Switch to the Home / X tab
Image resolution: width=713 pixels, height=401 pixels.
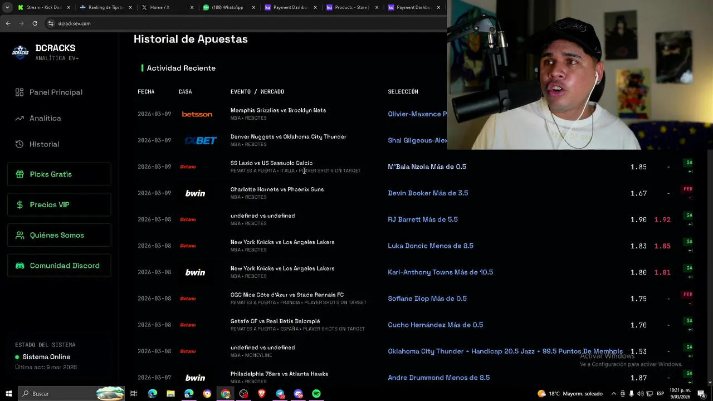tap(167, 7)
